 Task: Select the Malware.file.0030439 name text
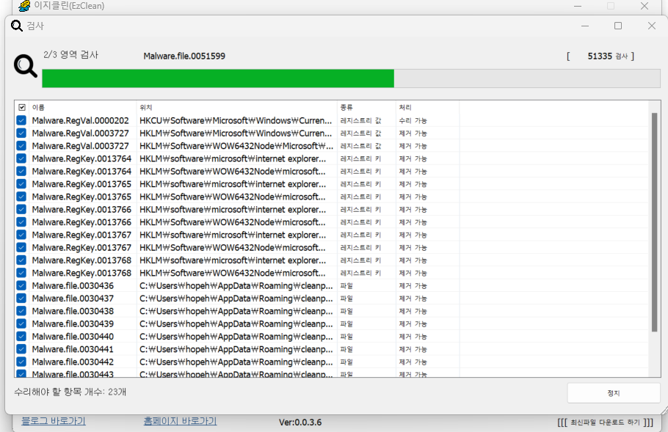pyautogui.click(x=73, y=324)
